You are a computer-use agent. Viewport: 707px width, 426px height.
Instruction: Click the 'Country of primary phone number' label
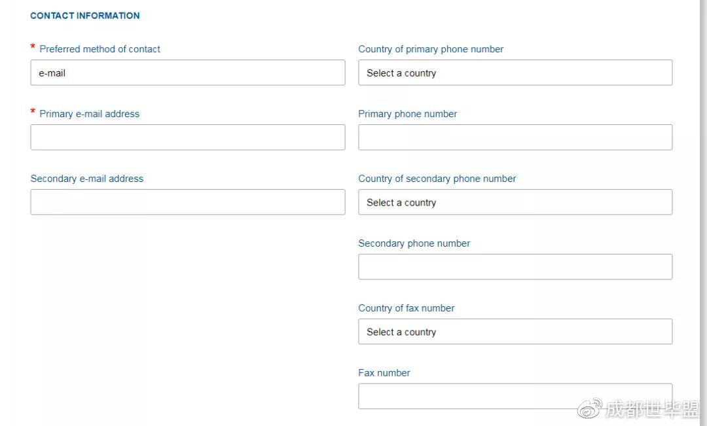[x=431, y=49]
